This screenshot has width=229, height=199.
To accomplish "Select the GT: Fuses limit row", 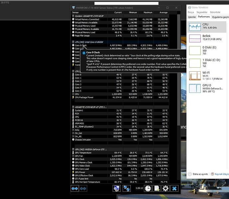I will click(120, 178).
